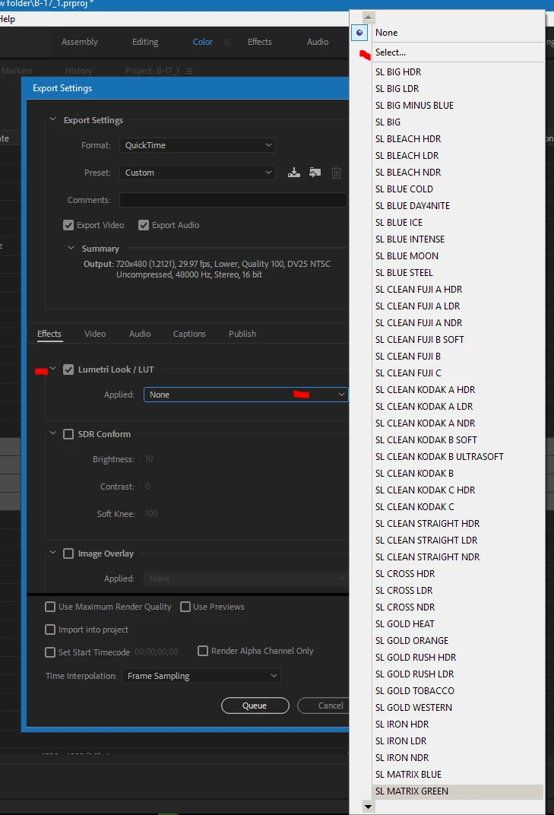Open the Format dropdown showing QuickTime
The height and width of the screenshot is (815, 554).
coord(197,145)
